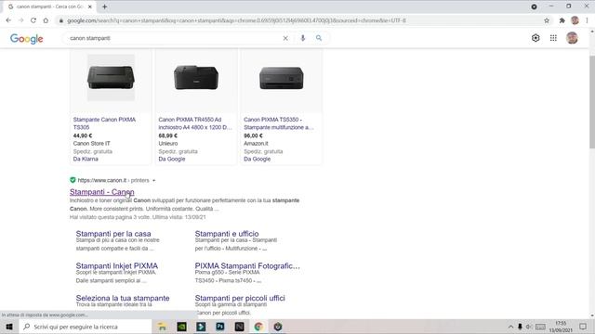This screenshot has width=595, height=334.
Task: Click the Chrome profile avatar in toolbar
Action: point(575,20)
